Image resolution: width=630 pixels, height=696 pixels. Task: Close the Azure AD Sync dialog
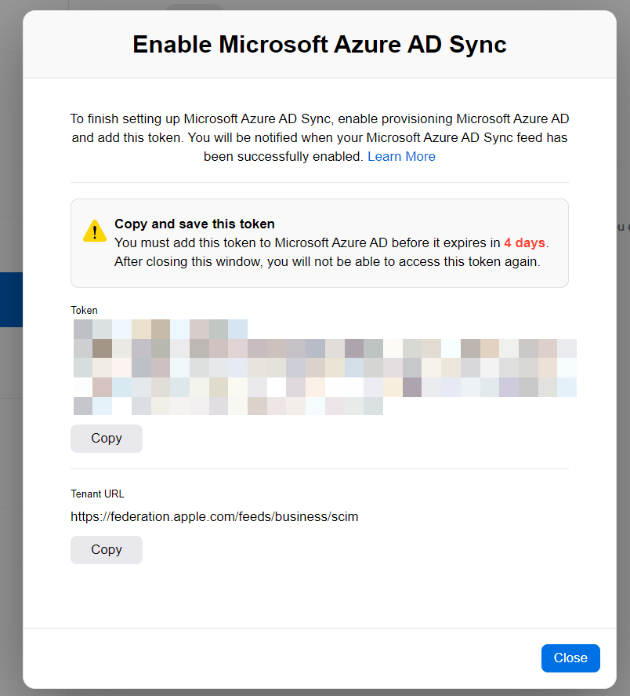pos(570,658)
